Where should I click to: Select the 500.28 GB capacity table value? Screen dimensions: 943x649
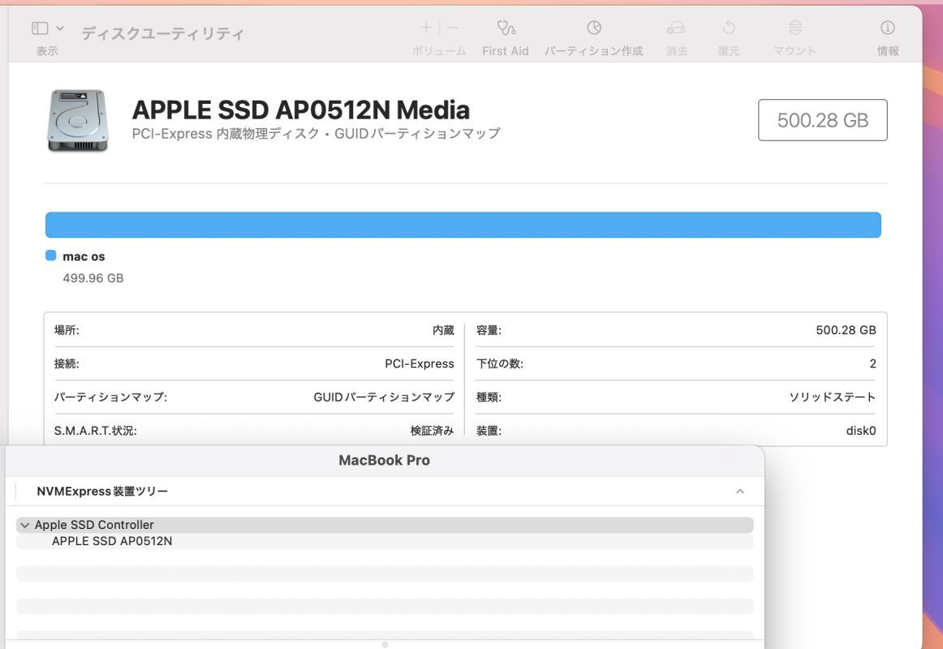point(846,330)
